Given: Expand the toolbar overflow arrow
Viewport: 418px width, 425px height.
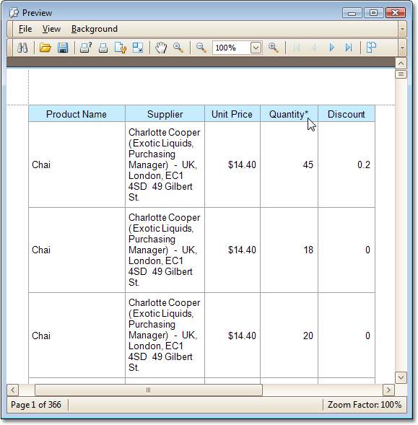Looking at the screenshot, I should (403, 48).
